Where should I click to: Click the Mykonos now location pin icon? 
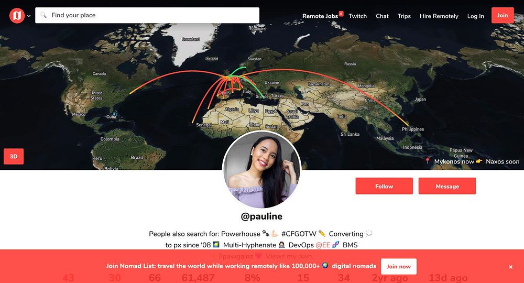[x=427, y=161]
